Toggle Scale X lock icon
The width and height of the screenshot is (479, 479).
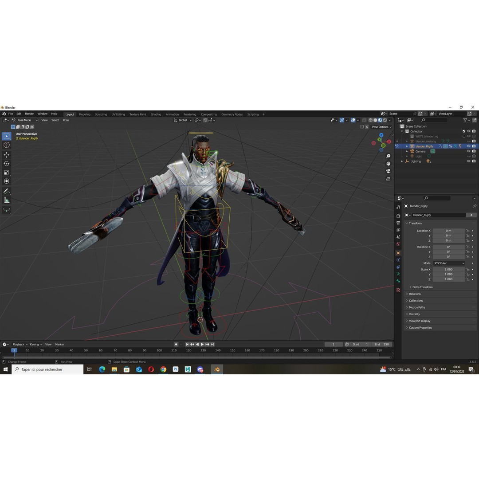(x=467, y=270)
